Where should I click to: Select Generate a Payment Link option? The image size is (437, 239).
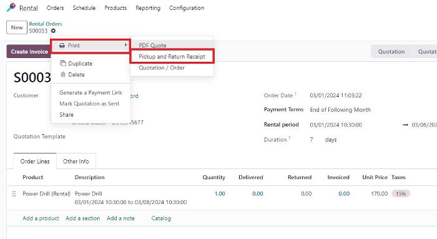click(91, 93)
